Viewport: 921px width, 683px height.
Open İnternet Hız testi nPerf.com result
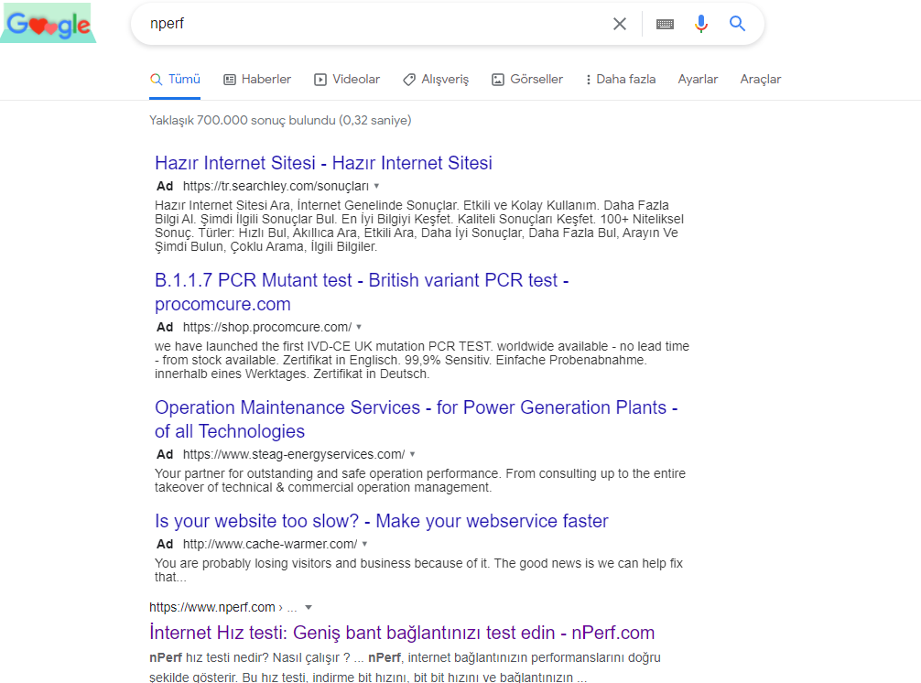click(402, 633)
